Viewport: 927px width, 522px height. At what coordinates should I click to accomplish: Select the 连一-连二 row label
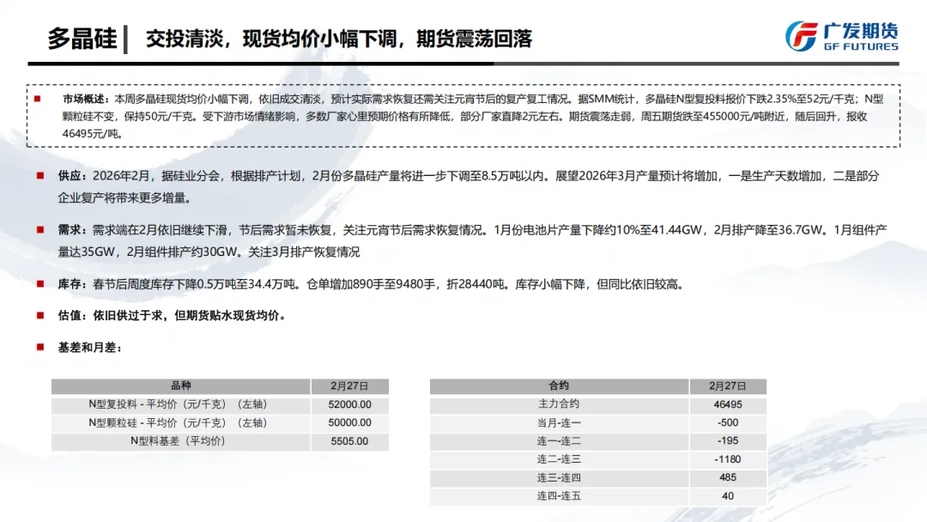(559, 441)
